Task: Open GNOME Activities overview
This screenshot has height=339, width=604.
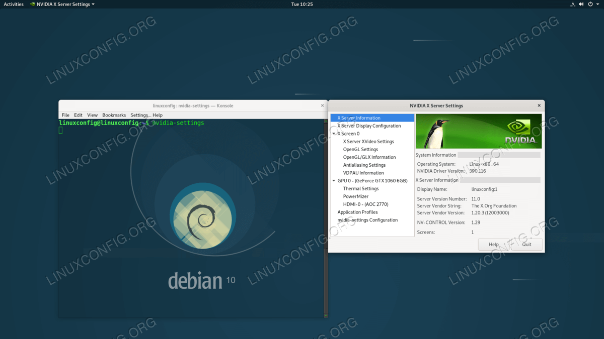Action: pos(14,4)
